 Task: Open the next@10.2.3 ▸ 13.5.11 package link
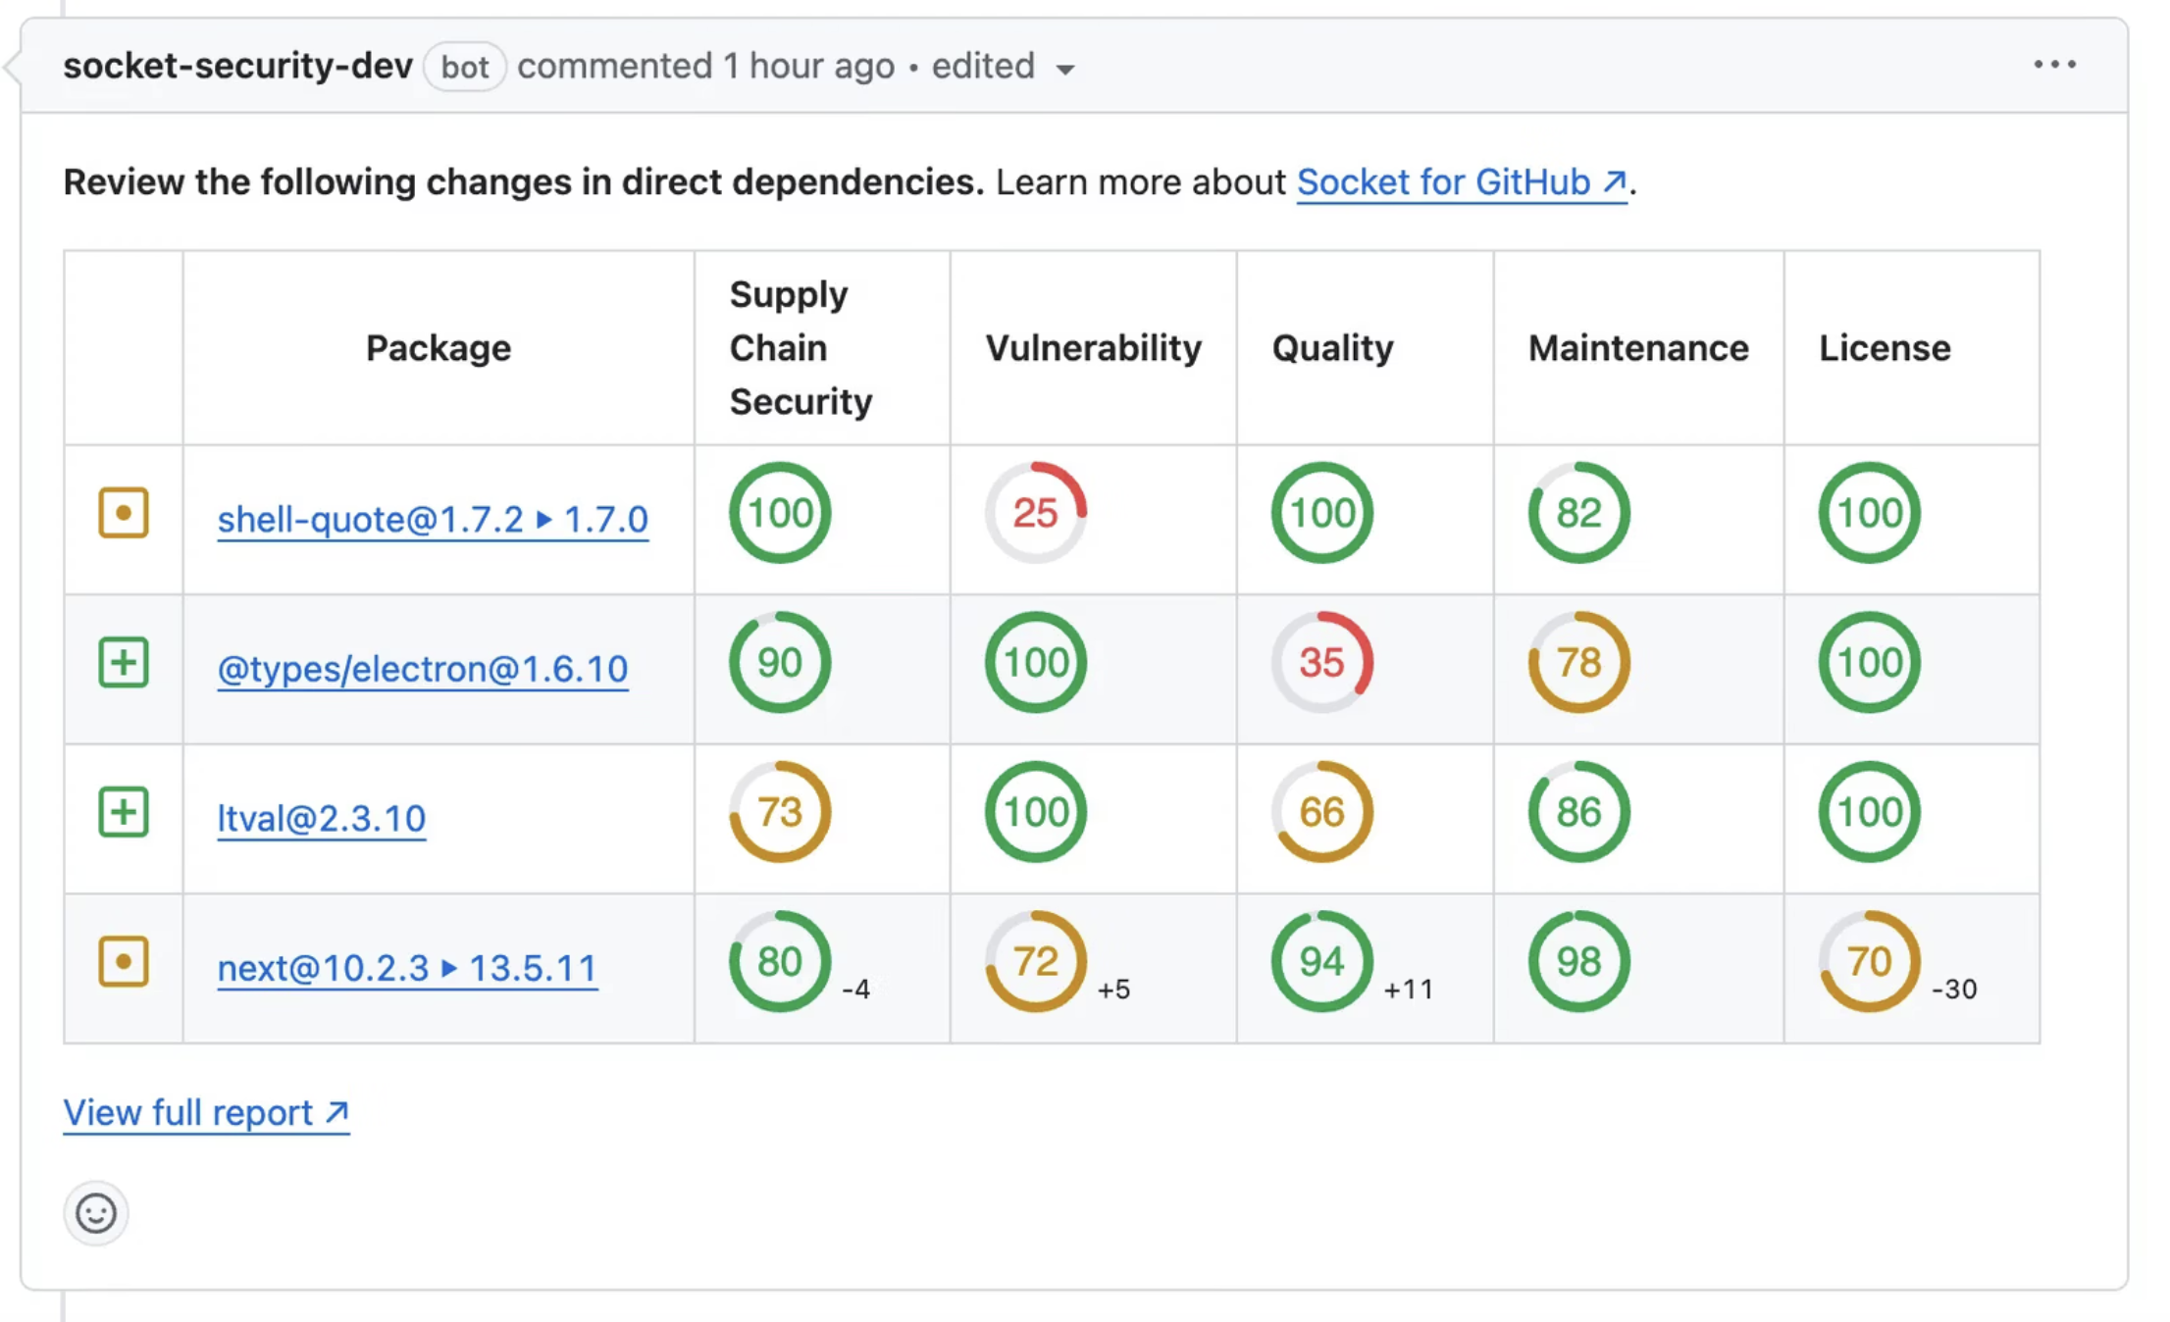click(x=407, y=969)
